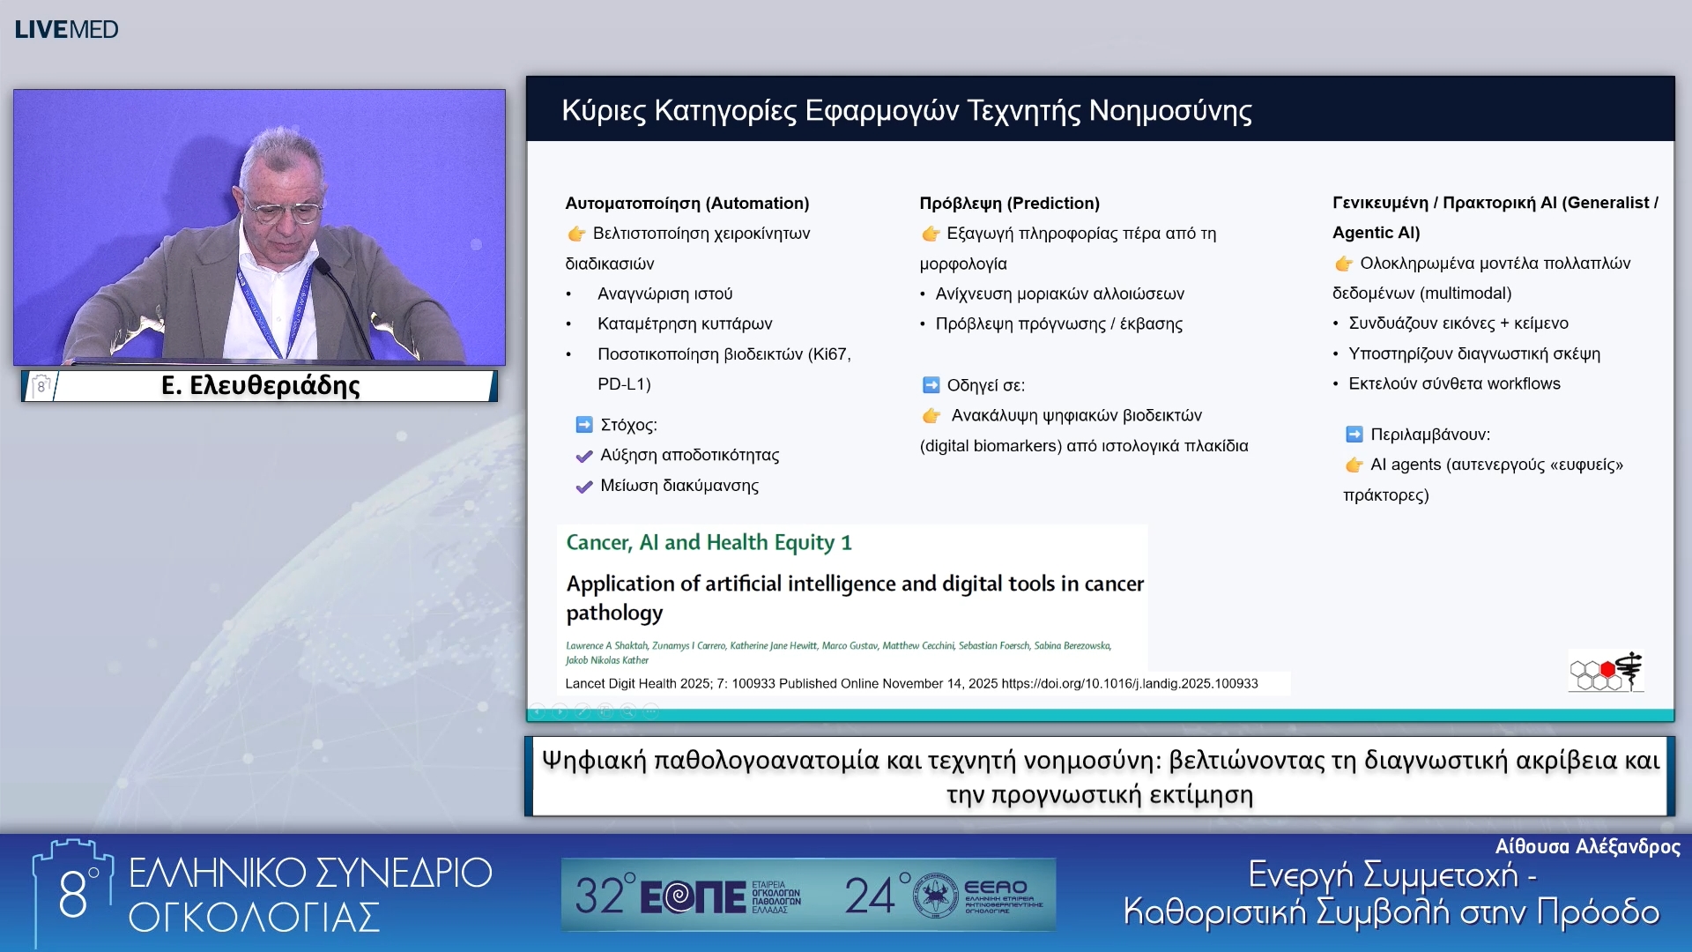
Task: Click the bullet Συνδυάζουν εικόνες + κείμενο
Action: (x=1458, y=324)
